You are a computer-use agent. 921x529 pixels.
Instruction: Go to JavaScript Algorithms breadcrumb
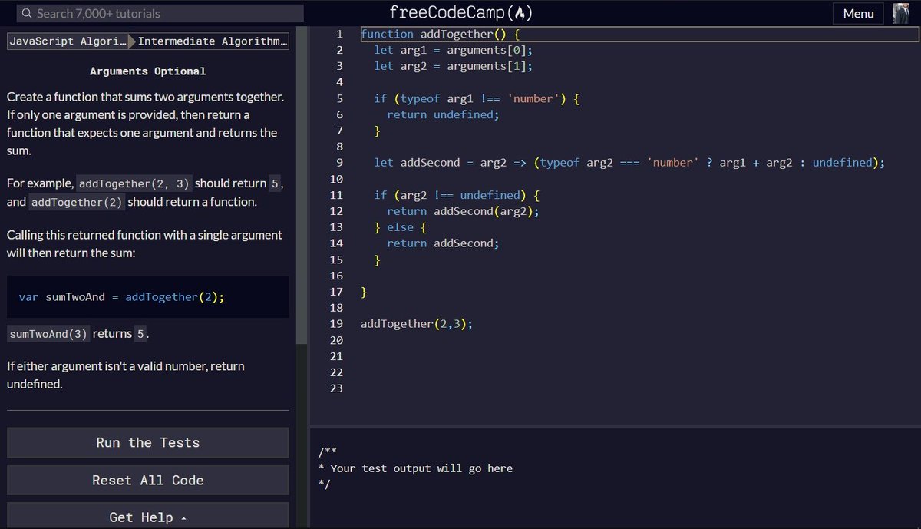pos(67,41)
